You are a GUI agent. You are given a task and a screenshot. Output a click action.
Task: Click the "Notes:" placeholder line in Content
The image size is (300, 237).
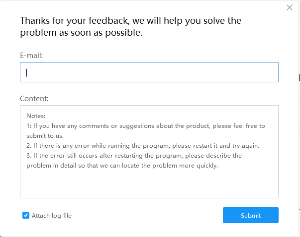click(x=36, y=116)
